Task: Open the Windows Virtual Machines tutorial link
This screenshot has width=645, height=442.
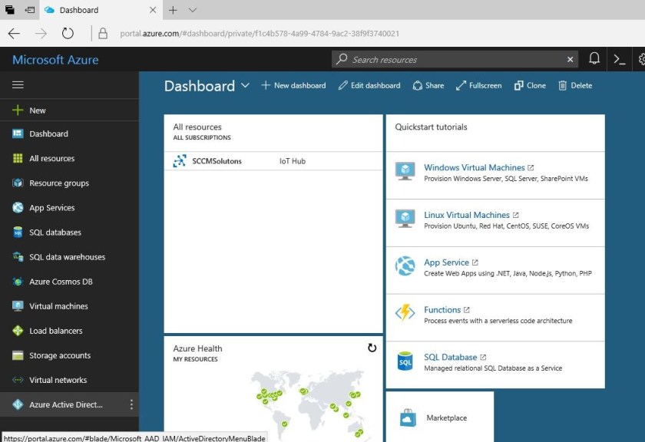Action: tap(474, 167)
